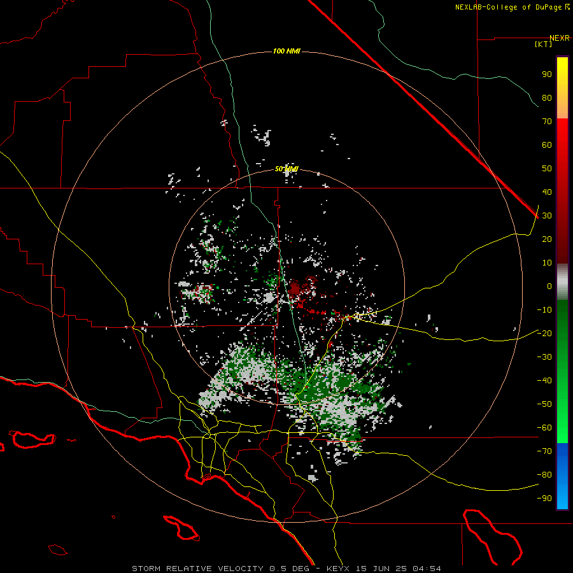Click the 100 NMI range ring label
573x573 pixels.
286,51
